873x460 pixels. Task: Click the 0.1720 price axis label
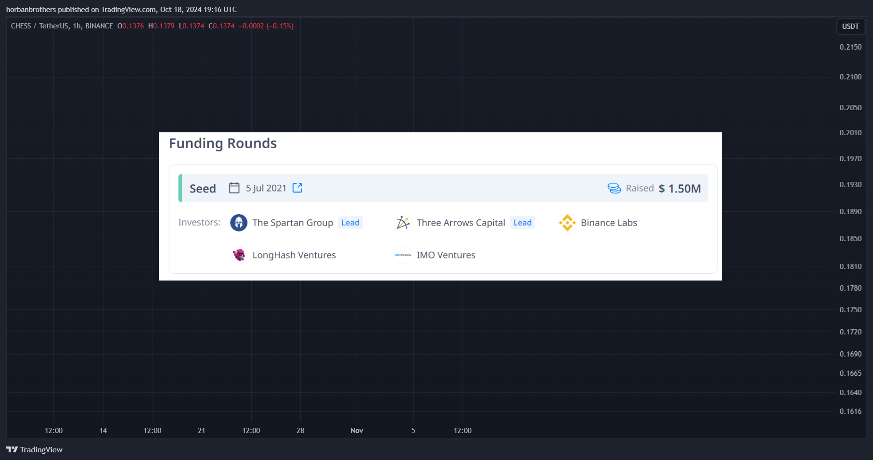(850, 332)
